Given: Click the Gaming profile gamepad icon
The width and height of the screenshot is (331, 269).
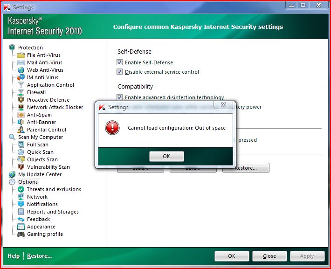Looking at the screenshot, I should pos(21,234).
